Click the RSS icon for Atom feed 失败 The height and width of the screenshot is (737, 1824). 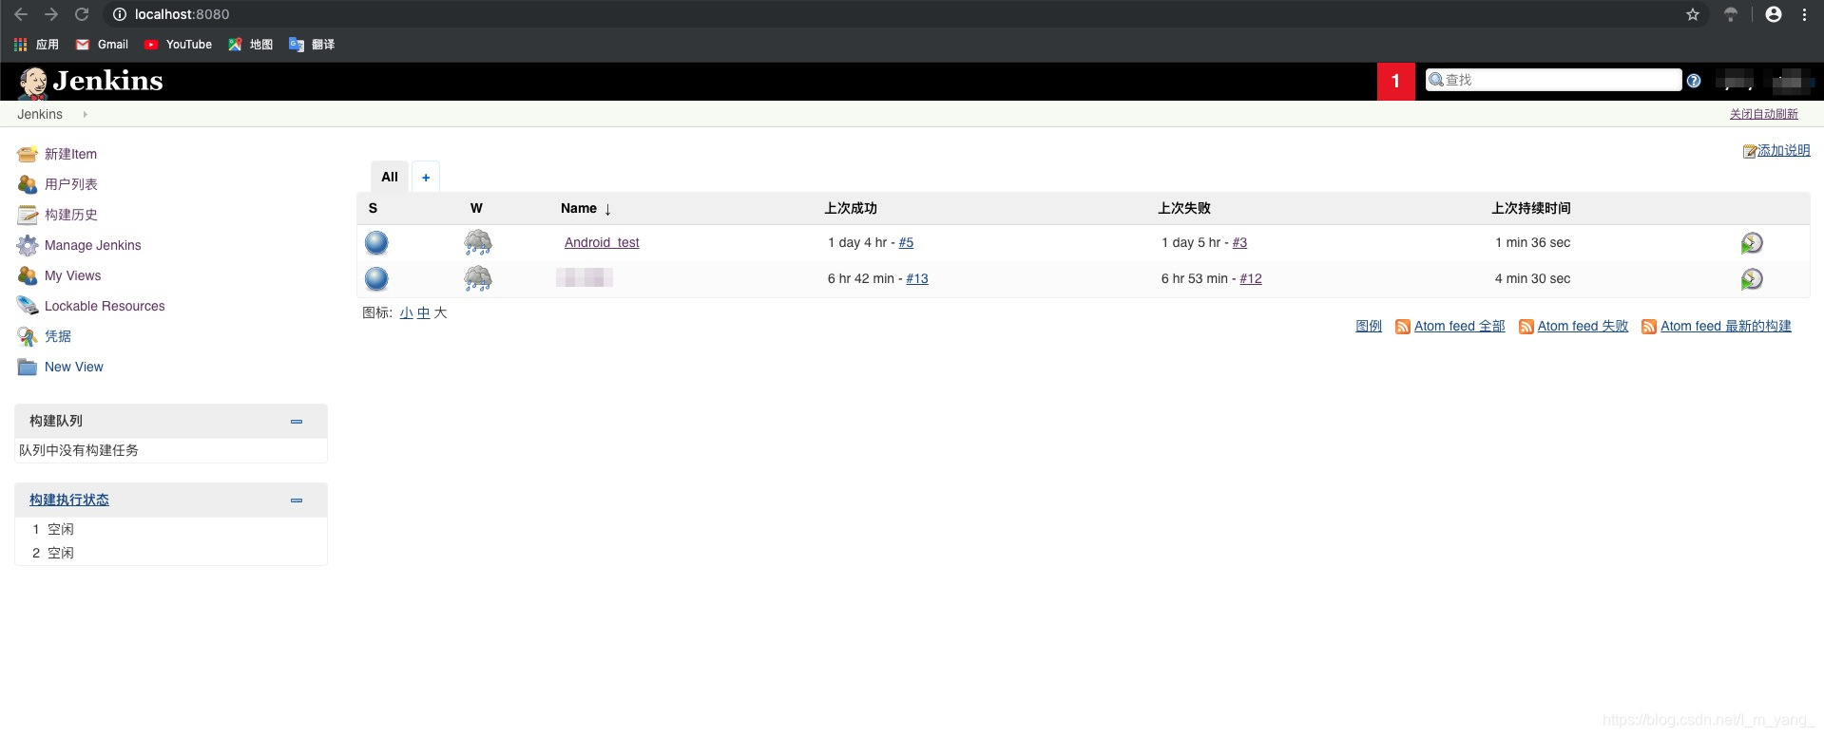[x=1526, y=327]
